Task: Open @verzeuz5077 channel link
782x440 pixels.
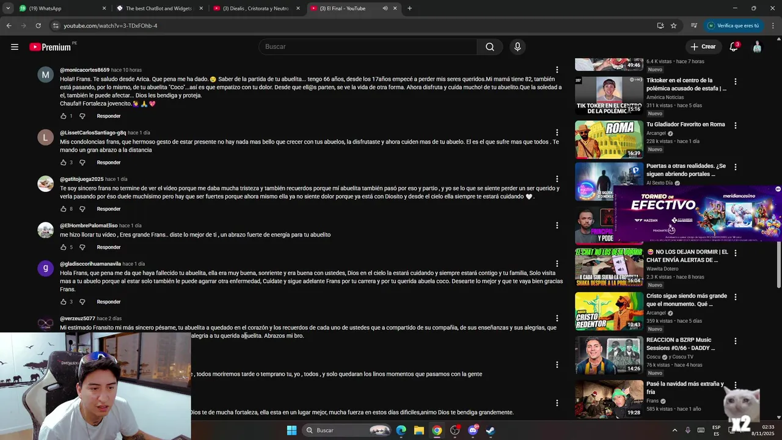Action: [x=78, y=318]
